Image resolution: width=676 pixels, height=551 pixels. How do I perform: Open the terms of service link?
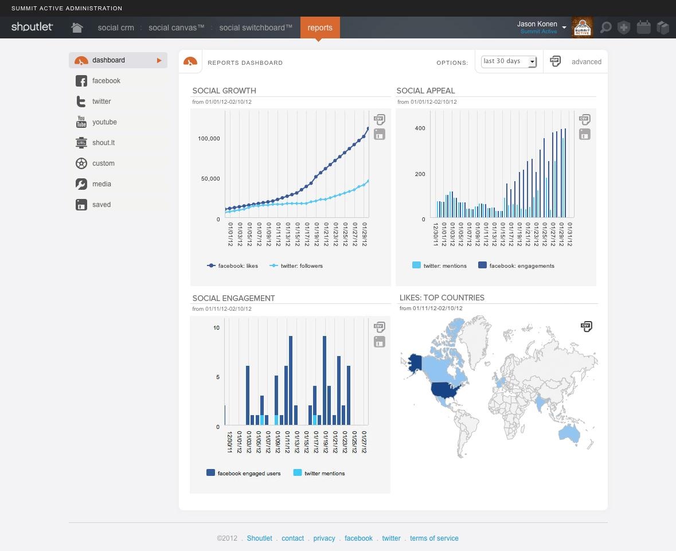tap(434, 538)
